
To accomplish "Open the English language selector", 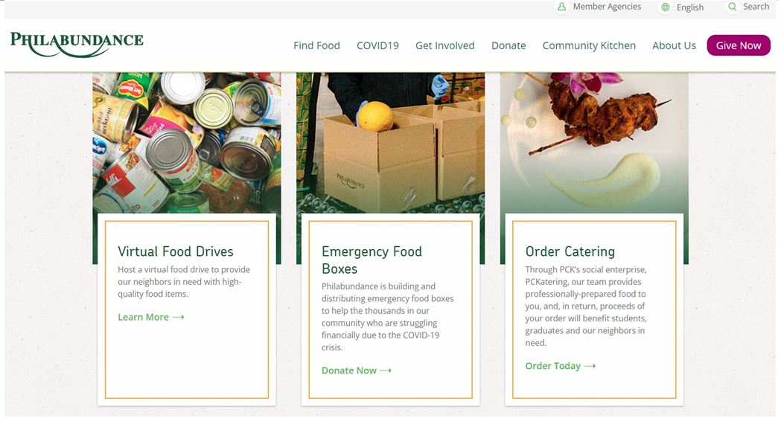I will pyautogui.click(x=689, y=7).
